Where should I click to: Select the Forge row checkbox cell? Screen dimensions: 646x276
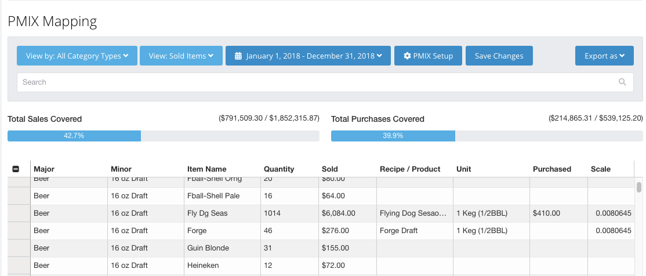(19, 231)
